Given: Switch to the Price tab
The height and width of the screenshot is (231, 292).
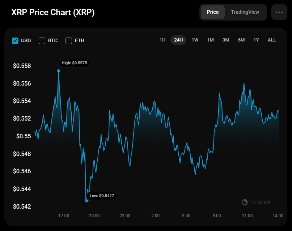Looking at the screenshot, I should coord(213,12).
